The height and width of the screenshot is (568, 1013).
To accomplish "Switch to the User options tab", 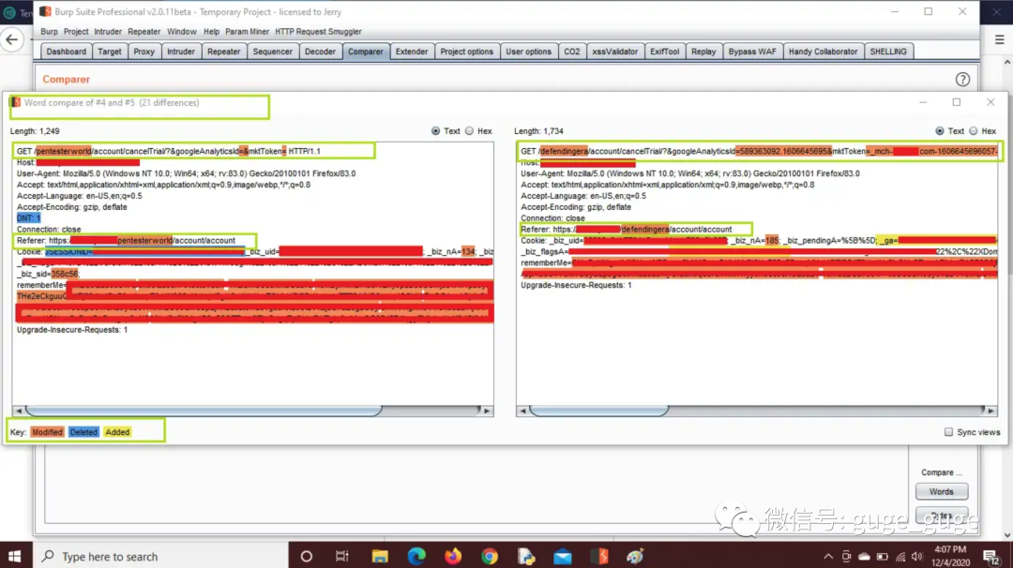I will click(x=528, y=52).
